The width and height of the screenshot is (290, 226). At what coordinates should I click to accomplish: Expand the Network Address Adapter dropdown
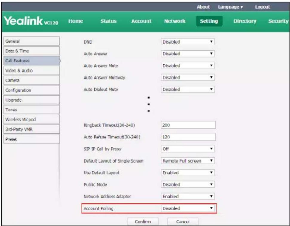pos(188,196)
